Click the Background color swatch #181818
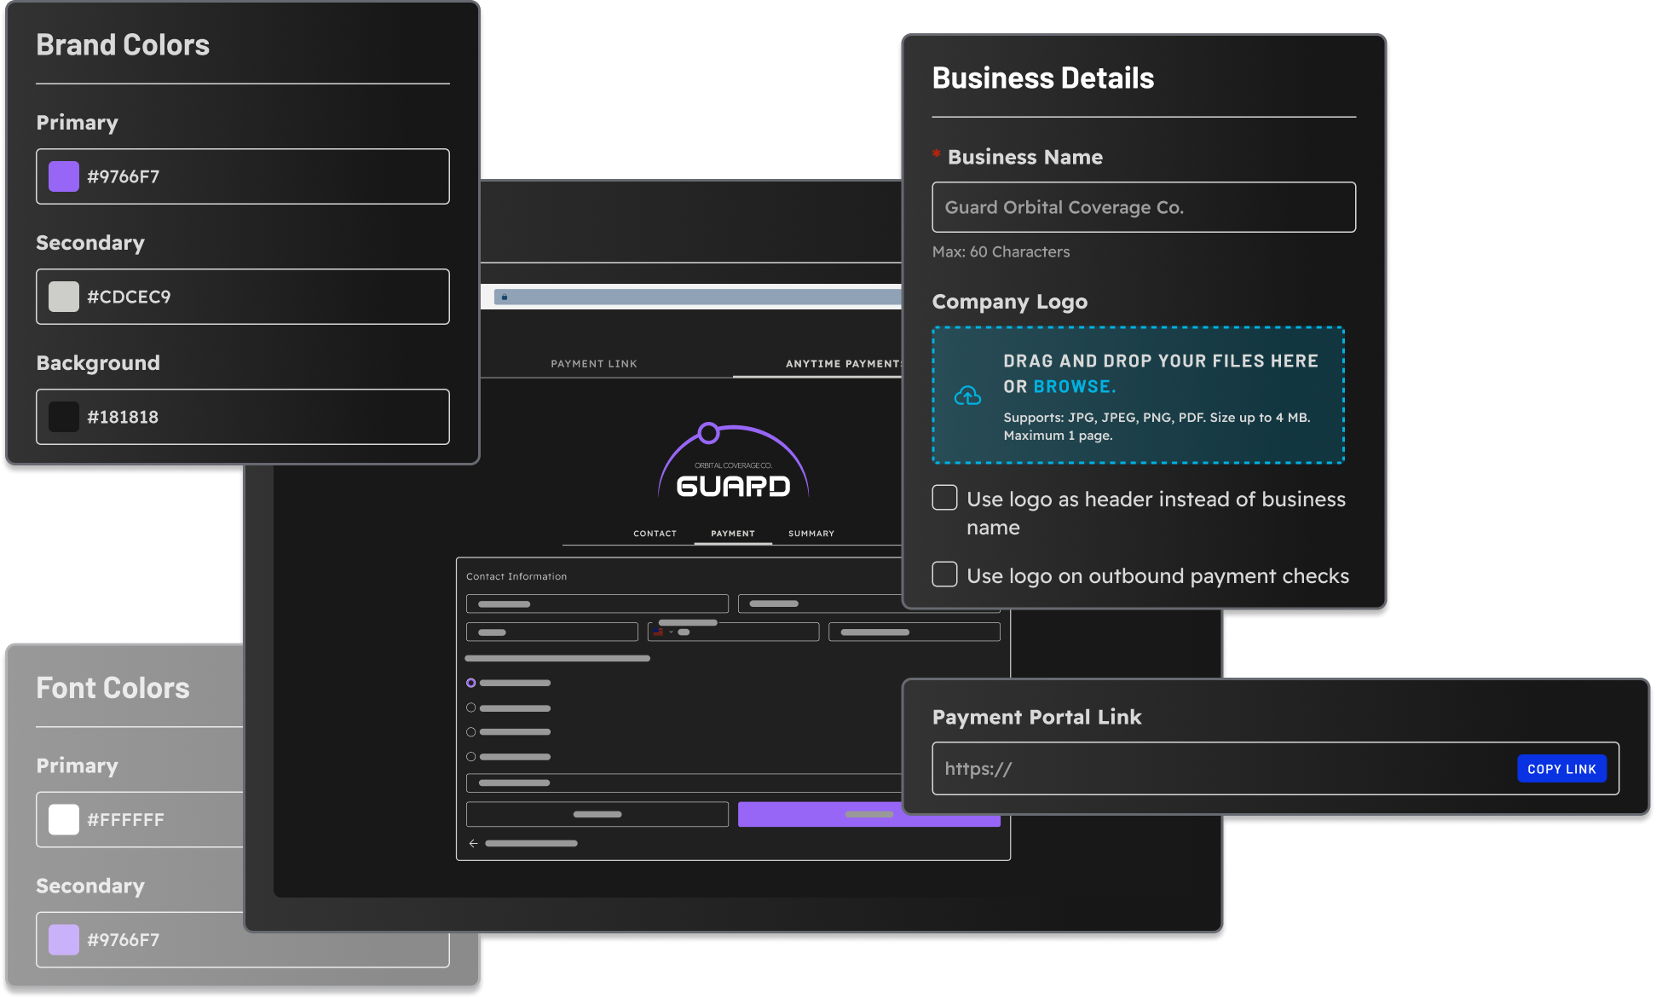 point(62,416)
